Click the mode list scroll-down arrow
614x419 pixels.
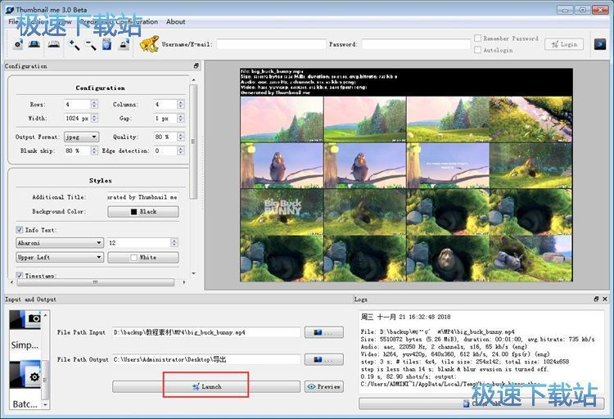46,405
